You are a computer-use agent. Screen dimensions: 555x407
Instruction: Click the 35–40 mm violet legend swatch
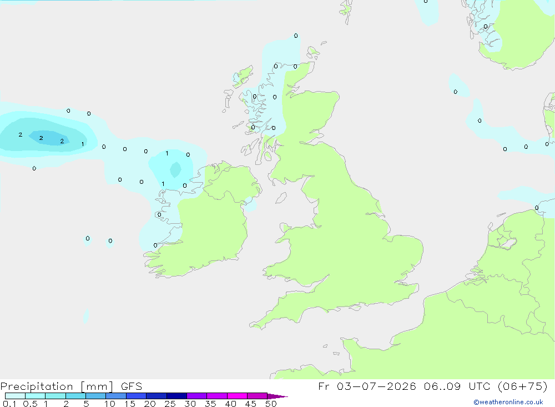pos(217,396)
